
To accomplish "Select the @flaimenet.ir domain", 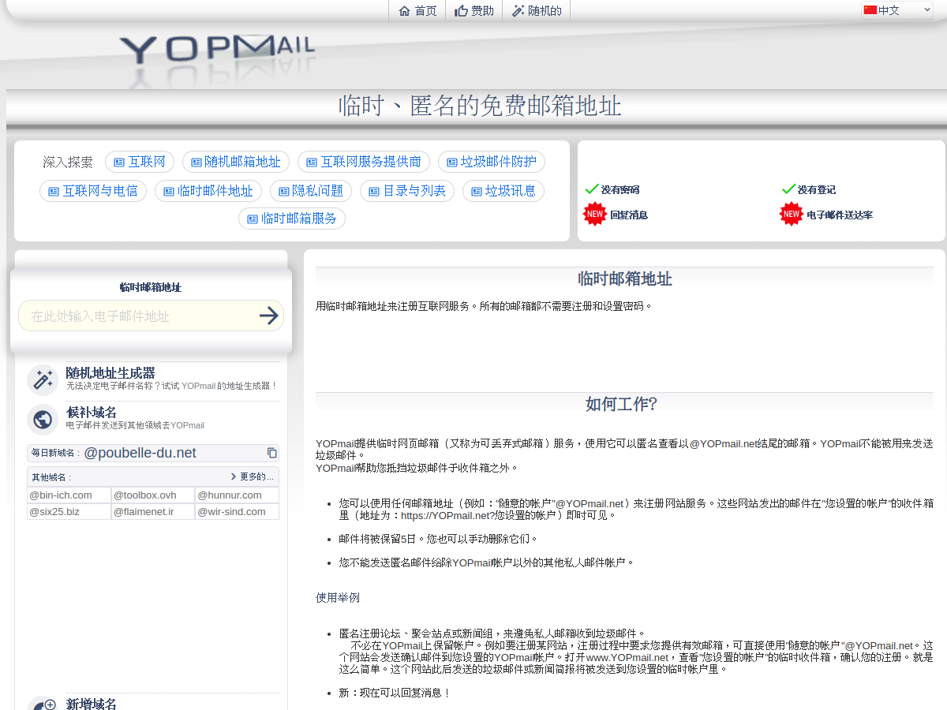I will (x=153, y=512).
